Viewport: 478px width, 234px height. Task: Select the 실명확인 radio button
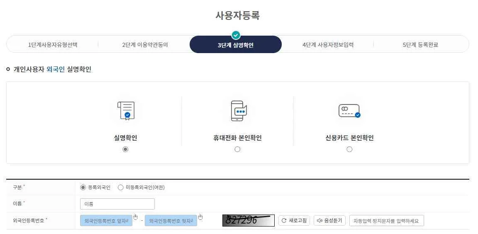[x=125, y=149]
